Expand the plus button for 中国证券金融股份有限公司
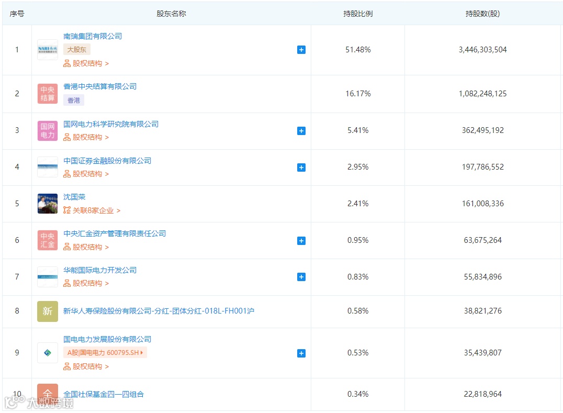563x413 pixels. [x=301, y=168]
